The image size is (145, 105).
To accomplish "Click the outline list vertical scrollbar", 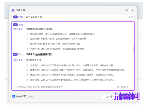I will [x=133, y=50].
